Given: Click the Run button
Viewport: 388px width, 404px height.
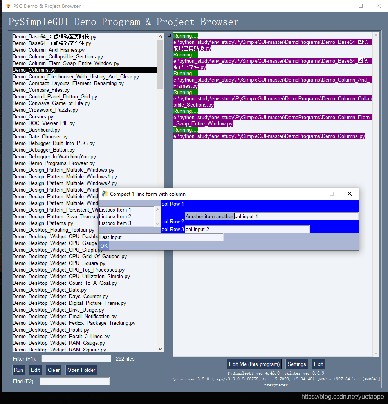Looking at the screenshot, I should pos(18,370).
